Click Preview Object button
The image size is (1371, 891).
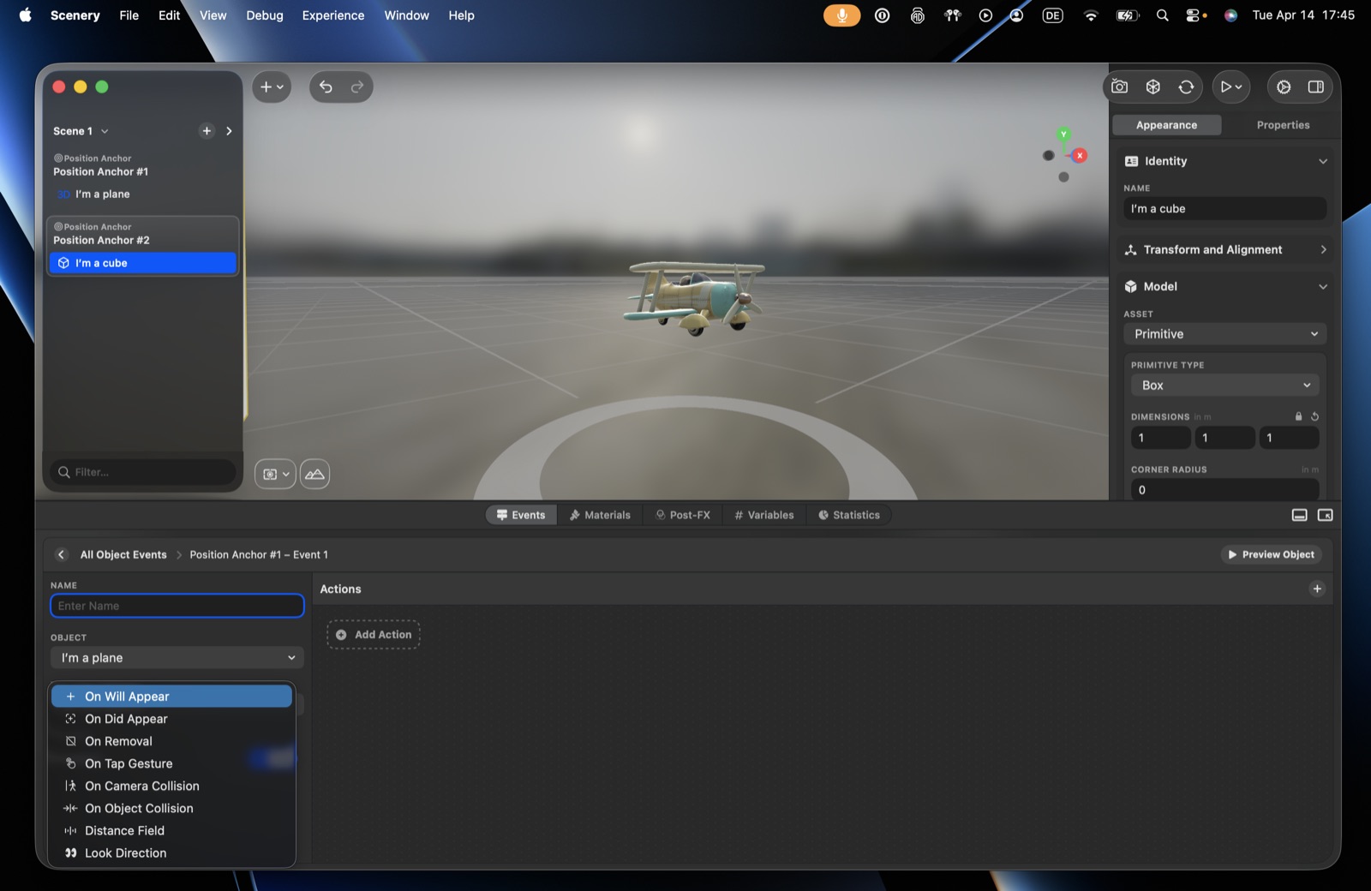click(x=1271, y=555)
